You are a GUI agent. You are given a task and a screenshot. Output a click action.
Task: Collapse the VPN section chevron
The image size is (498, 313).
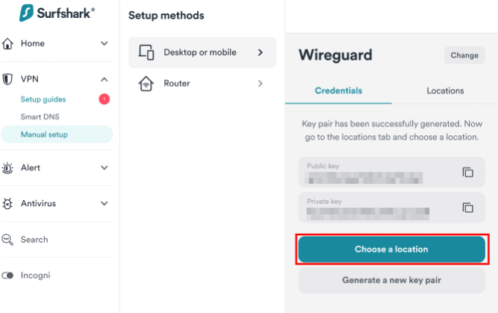[104, 79]
